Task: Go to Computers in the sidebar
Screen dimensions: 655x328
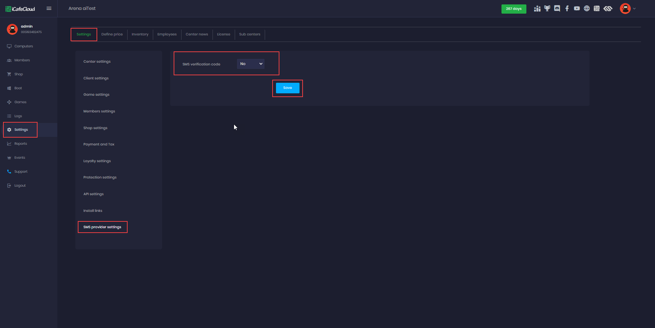Action: 24,46
